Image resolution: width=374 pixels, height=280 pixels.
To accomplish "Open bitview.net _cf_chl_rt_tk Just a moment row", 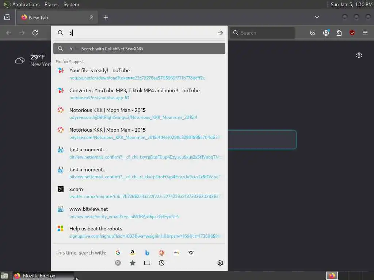I will (139, 173).
